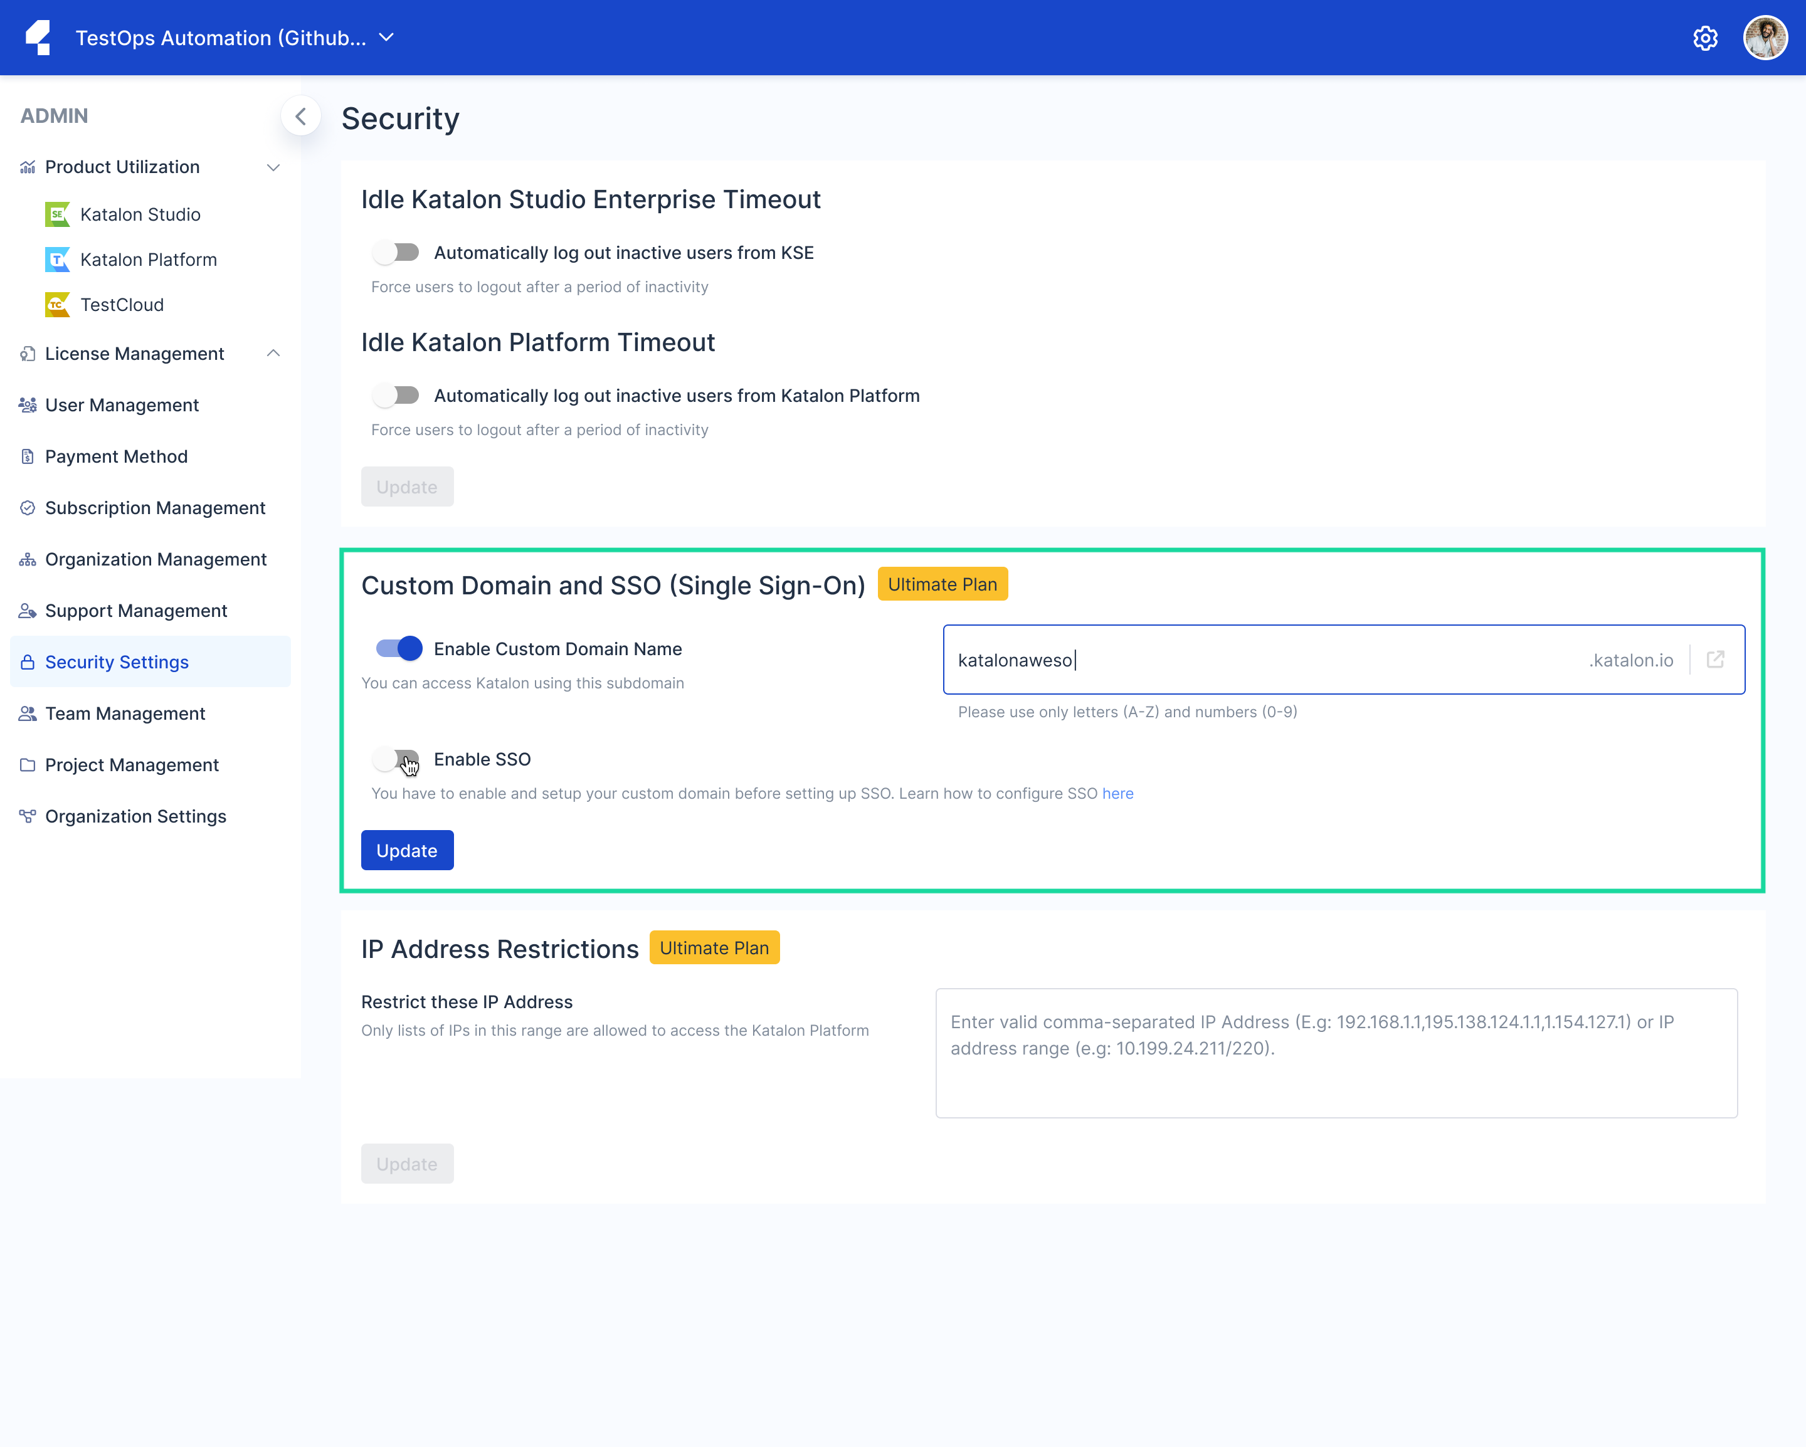Click the License Management icon
The height and width of the screenshot is (1447, 1806).
pyautogui.click(x=28, y=354)
